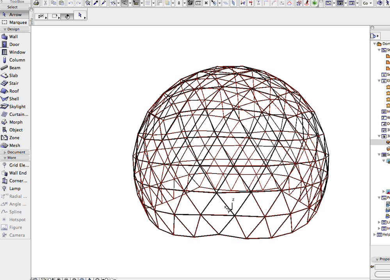Choose the Stair tool in ToolBox

point(14,83)
